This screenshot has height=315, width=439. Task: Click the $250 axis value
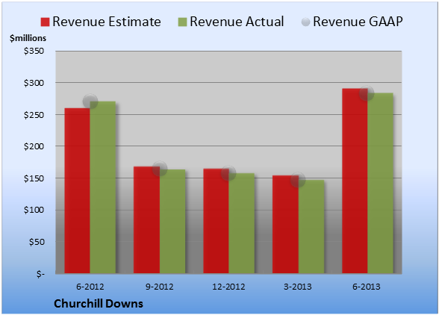click(34, 114)
